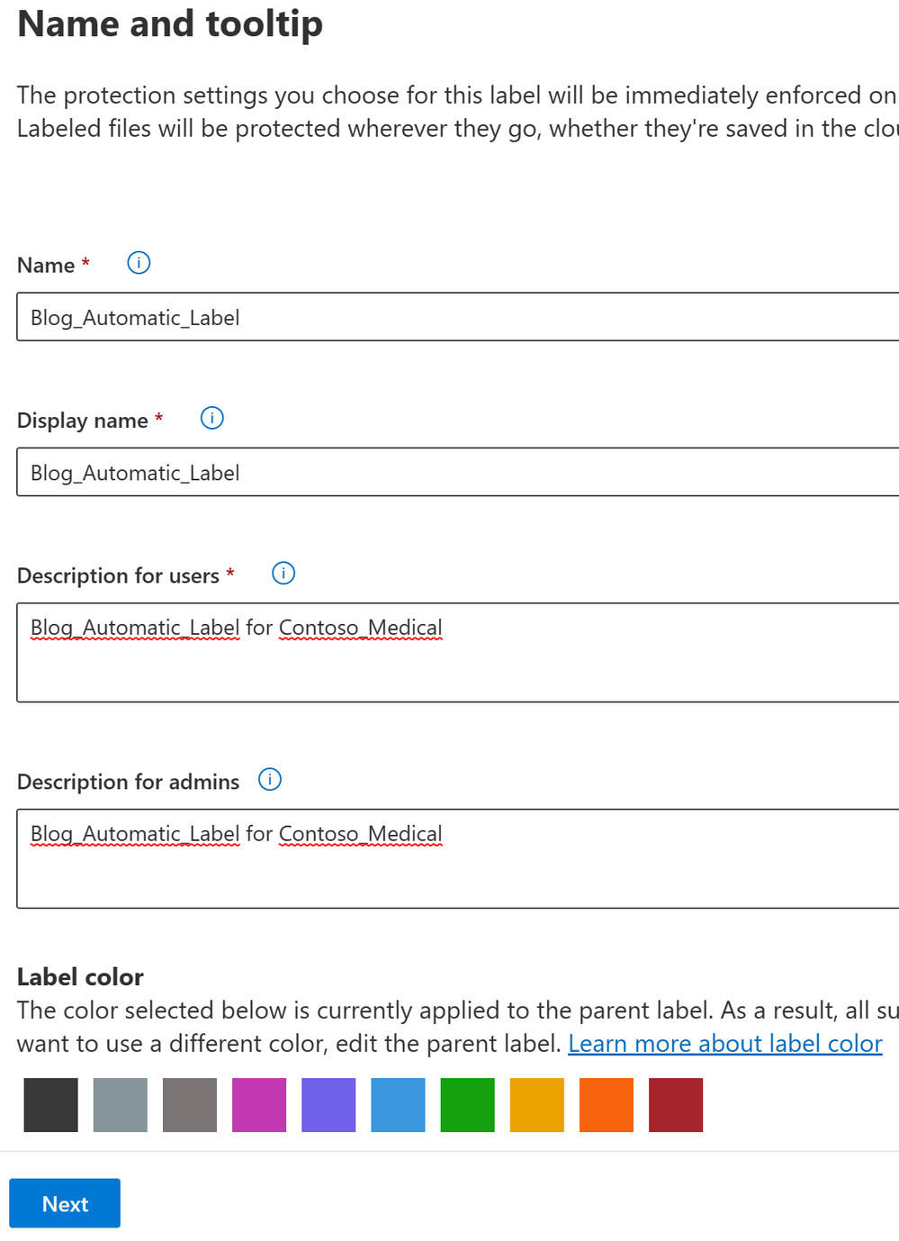Screen dimensions: 899x1241
Task: Pick the blue label color swatch
Action: pos(398,1105)
